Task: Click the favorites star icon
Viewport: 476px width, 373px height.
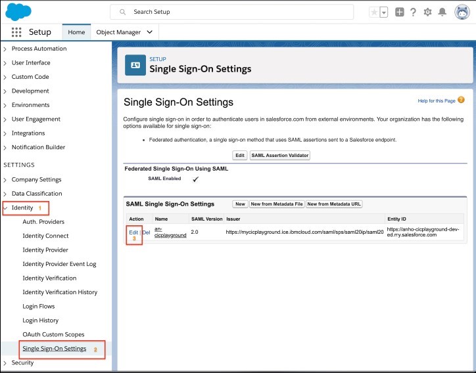Action: (374, 12)
